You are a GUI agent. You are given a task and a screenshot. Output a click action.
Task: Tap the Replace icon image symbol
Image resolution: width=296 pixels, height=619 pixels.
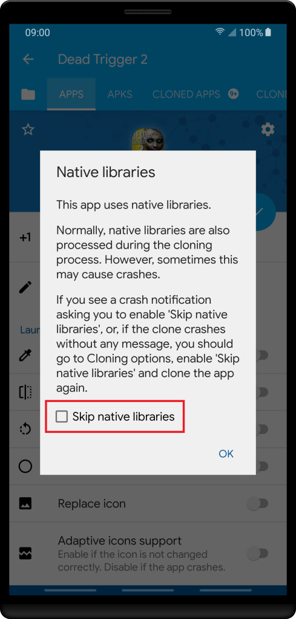coord(25,503)
